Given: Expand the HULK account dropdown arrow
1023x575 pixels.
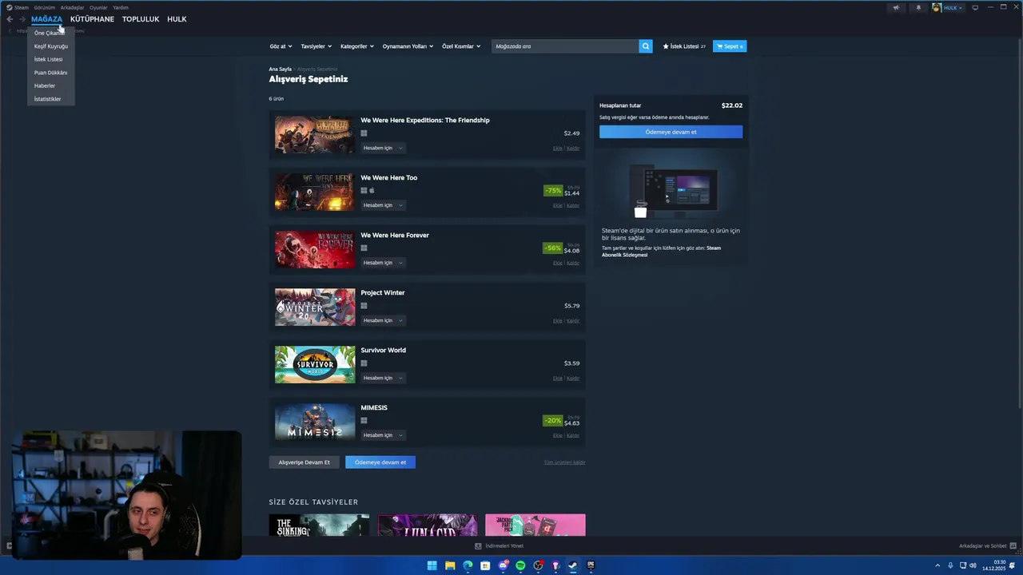Looking at the screenshot, I should 961,8.
